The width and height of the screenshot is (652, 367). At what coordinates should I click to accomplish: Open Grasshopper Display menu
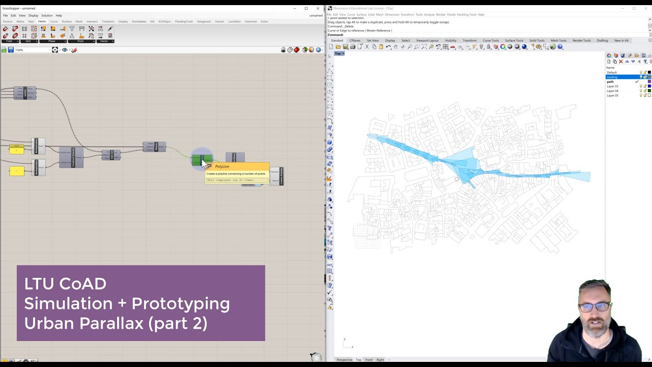[x=33, y=15]
